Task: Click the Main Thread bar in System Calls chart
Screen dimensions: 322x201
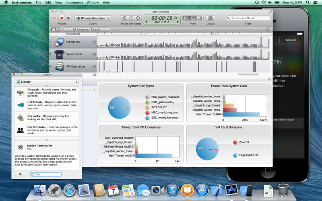Action: pos(242,114)
